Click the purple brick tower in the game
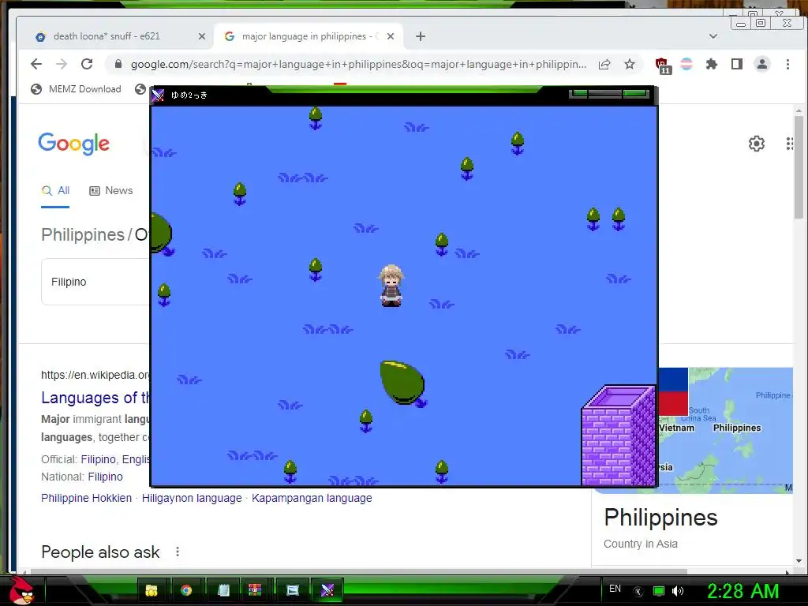The width and height of the screenshot is (808, 606). pos(619,436)
